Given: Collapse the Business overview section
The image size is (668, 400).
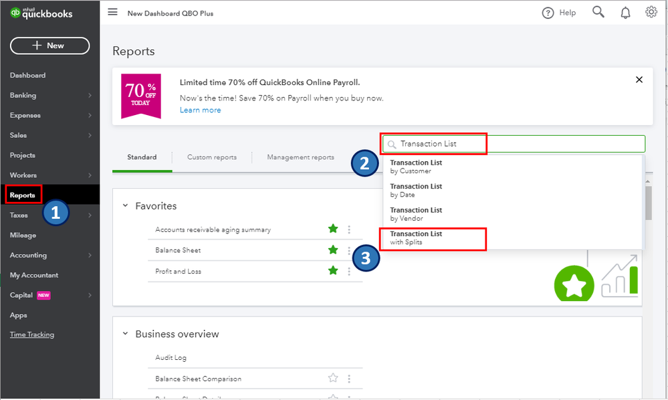Looking at the screenshot, I should [125, 334].
